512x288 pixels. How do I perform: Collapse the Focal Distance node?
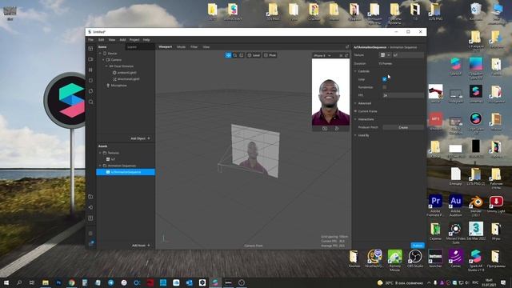[106, 66]
